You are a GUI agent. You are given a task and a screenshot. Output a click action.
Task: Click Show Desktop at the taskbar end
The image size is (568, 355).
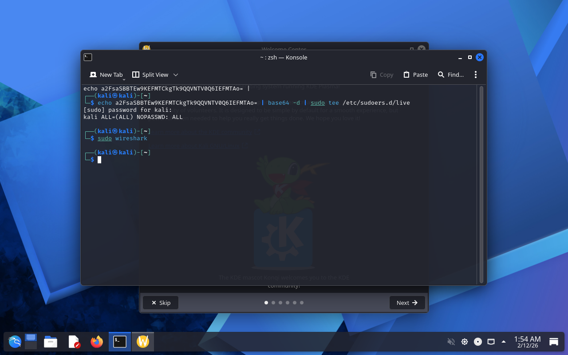pos(554,342)
